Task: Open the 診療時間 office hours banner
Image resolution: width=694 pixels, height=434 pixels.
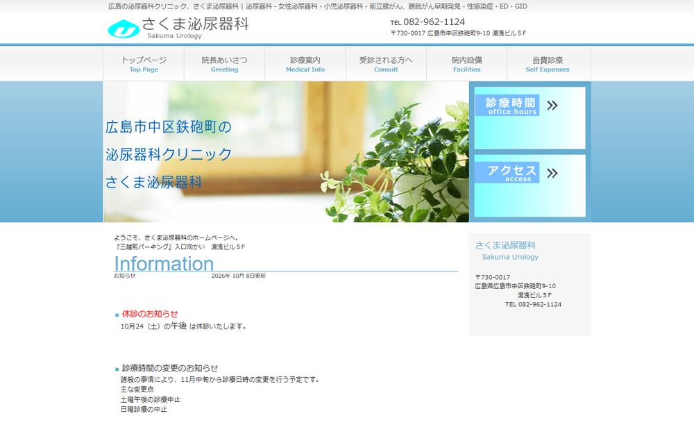Action: (x=530, y=118)
